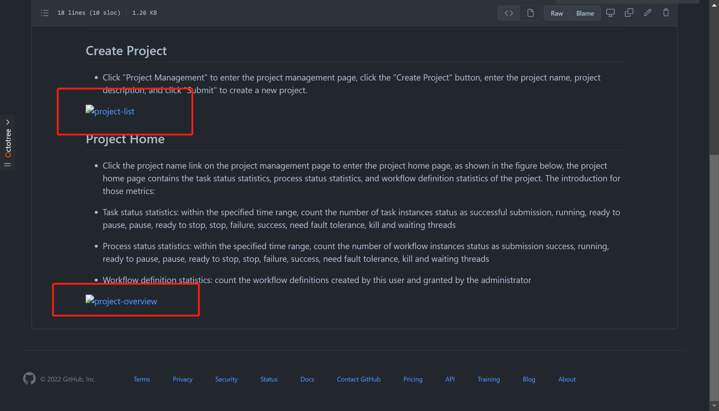Click the GitHub logo in footer

tap(29, 379)
